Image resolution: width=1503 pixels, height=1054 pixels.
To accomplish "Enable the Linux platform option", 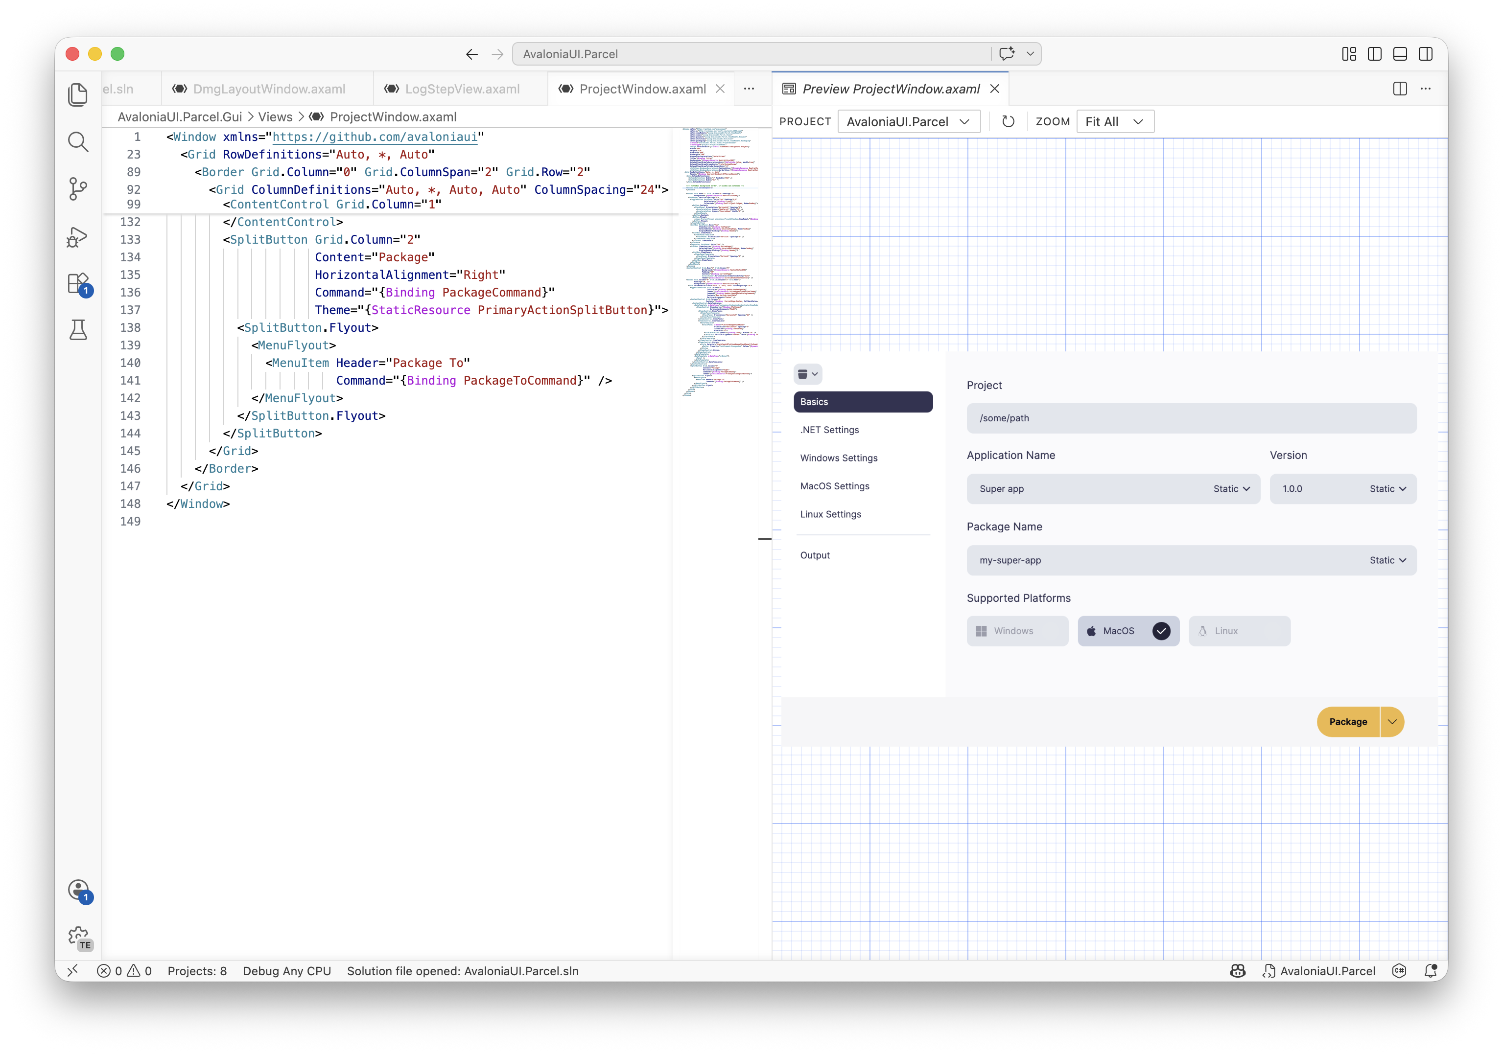I will 1239,631.
